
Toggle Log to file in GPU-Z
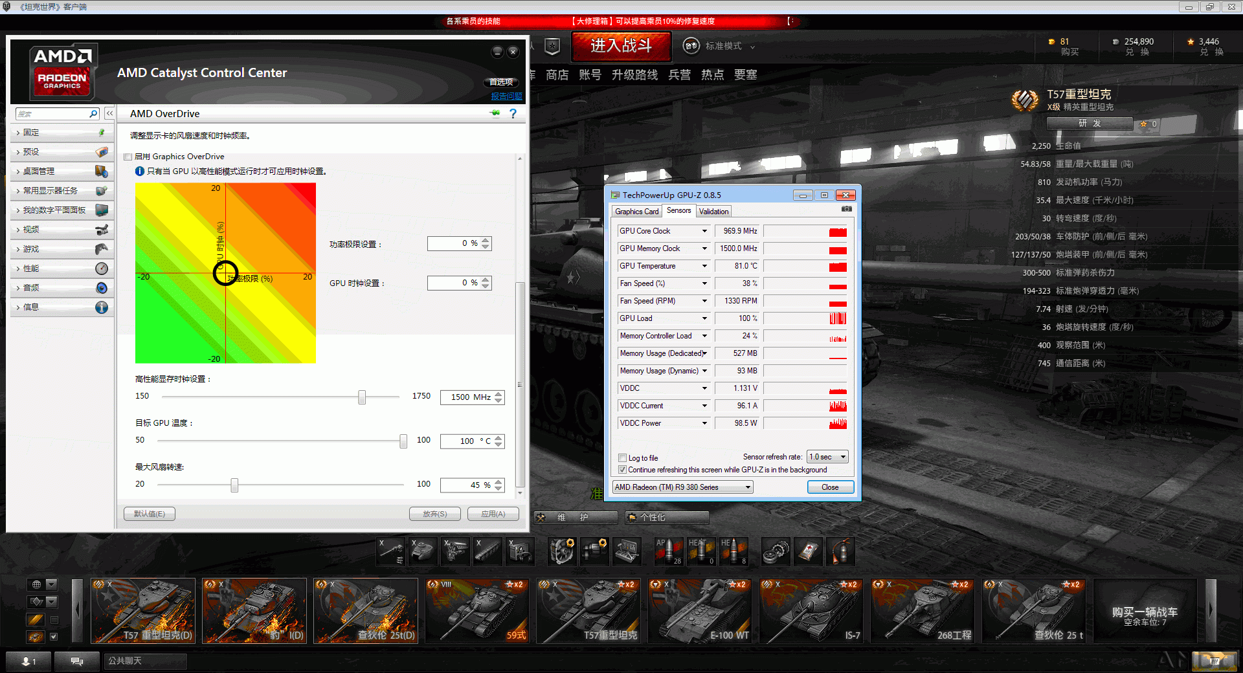point(622,458)
